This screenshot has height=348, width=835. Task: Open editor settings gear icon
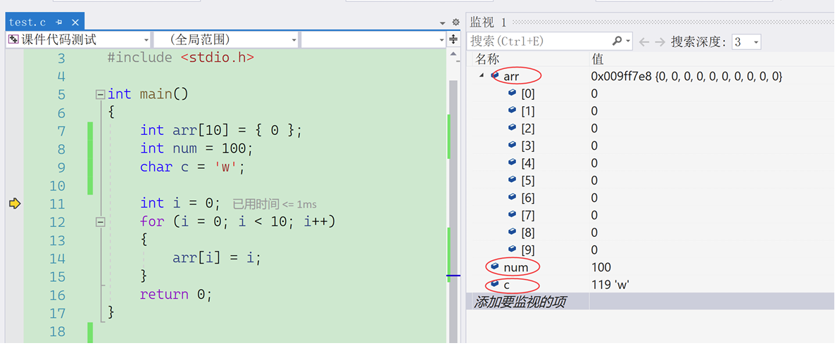[x=456, y=22]
